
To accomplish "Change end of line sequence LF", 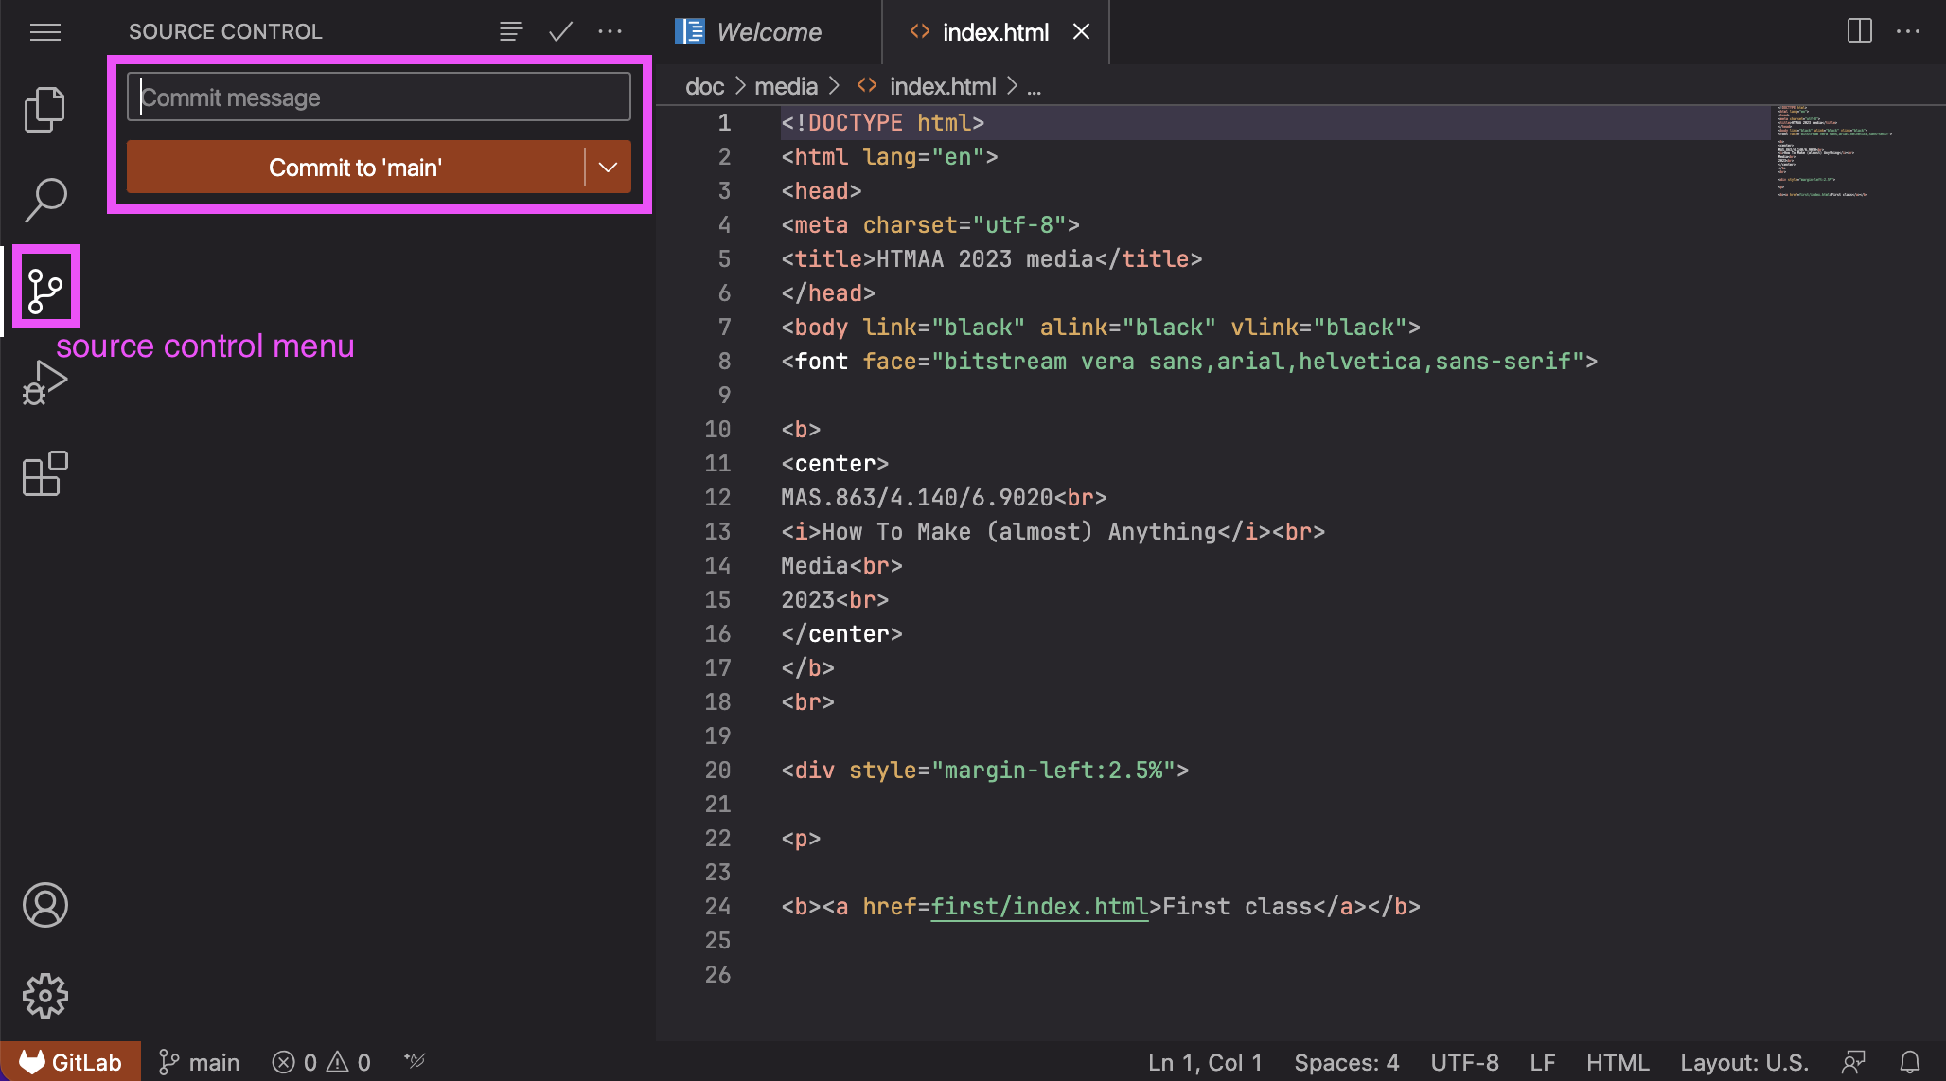I will 1543,1062.
